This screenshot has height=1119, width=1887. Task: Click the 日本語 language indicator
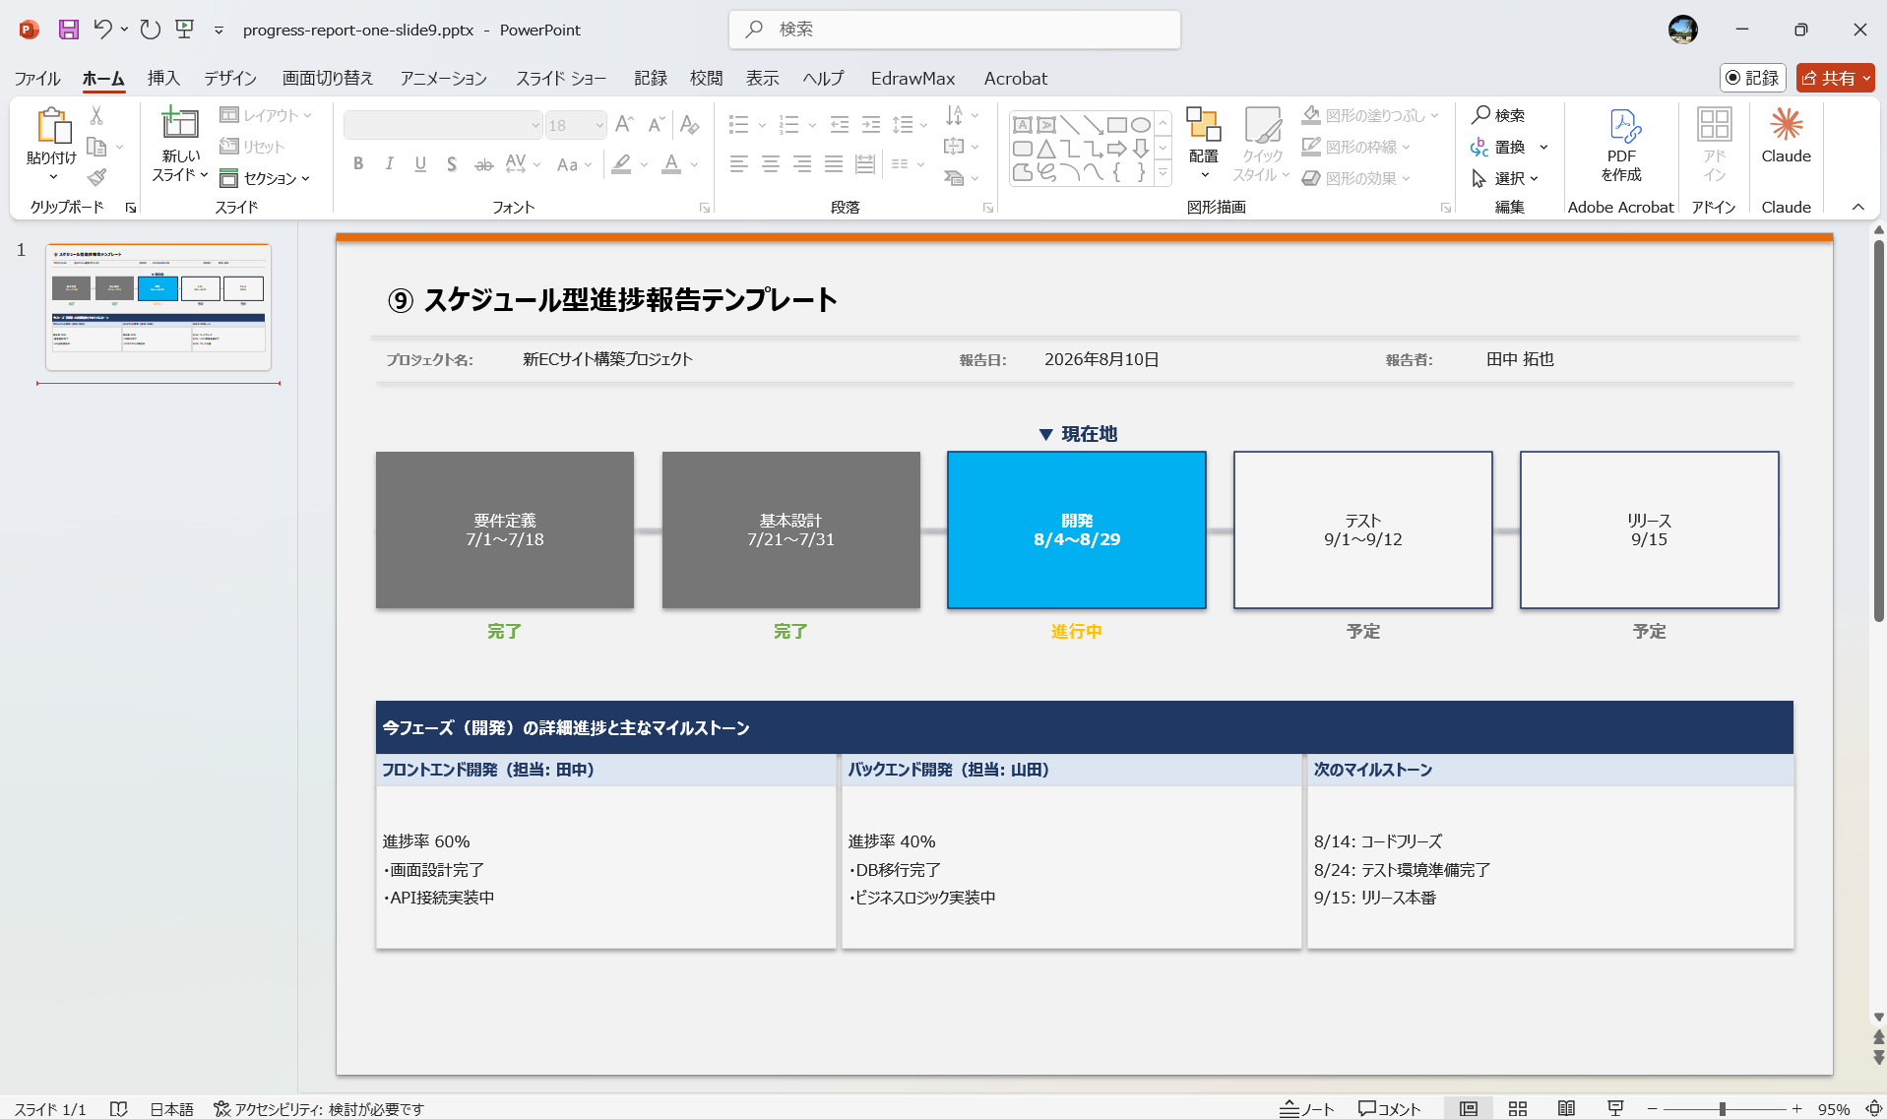point(171,1108)
